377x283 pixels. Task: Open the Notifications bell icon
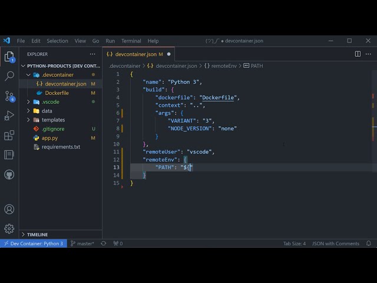(x=368, y=243)
